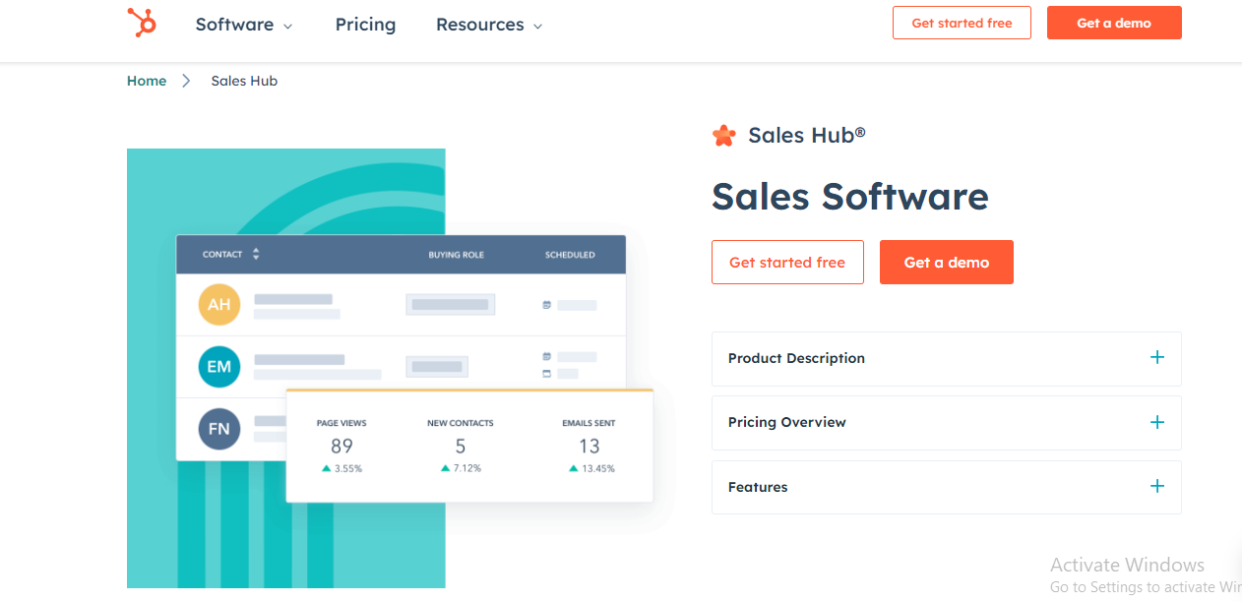Click the plus icon beside Pricing Overview
The image size is (1242, 602).
pos(1157,422)
